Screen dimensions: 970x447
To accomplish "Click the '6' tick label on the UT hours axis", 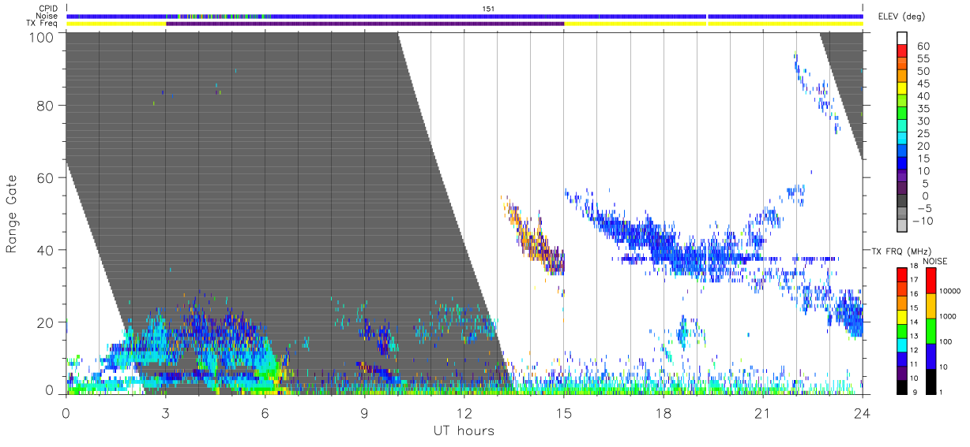I will click(265, 412).
